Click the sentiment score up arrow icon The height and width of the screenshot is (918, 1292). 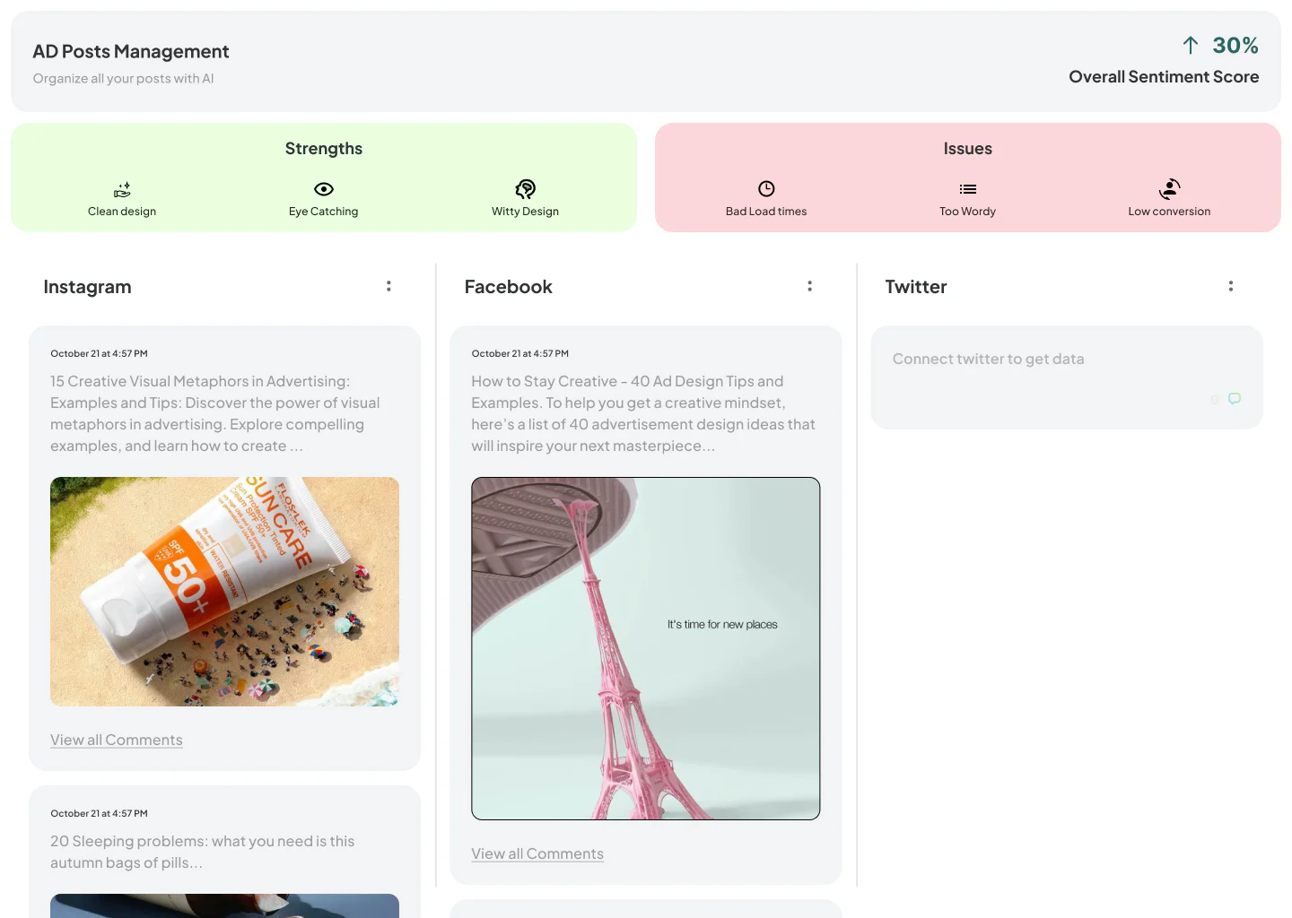[x=1191, y=46]
